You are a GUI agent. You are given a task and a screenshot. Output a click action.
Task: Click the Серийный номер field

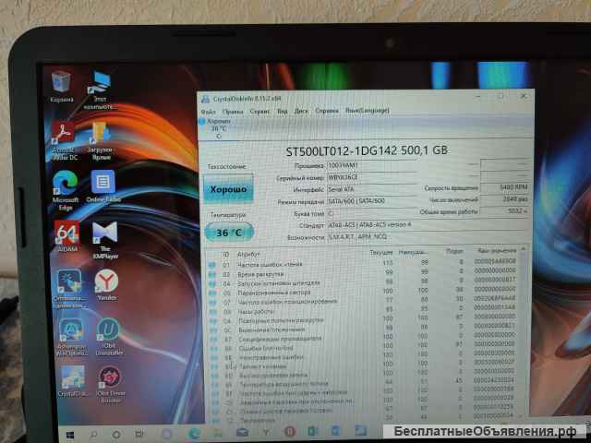pos(371,177)
